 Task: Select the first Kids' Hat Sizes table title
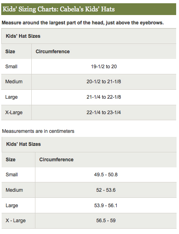[x=23, y=36]
